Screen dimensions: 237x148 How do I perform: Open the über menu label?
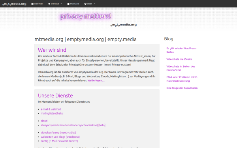(x=90, y=4)
